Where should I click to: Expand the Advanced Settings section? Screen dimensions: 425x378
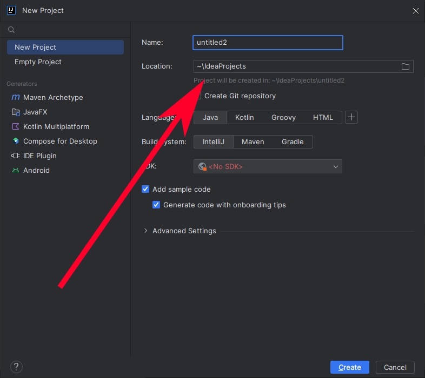145,231
